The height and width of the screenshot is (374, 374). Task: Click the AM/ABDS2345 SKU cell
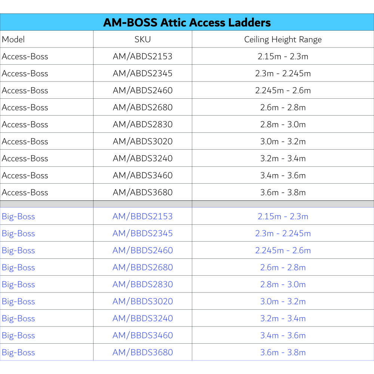tap(142, 73)
